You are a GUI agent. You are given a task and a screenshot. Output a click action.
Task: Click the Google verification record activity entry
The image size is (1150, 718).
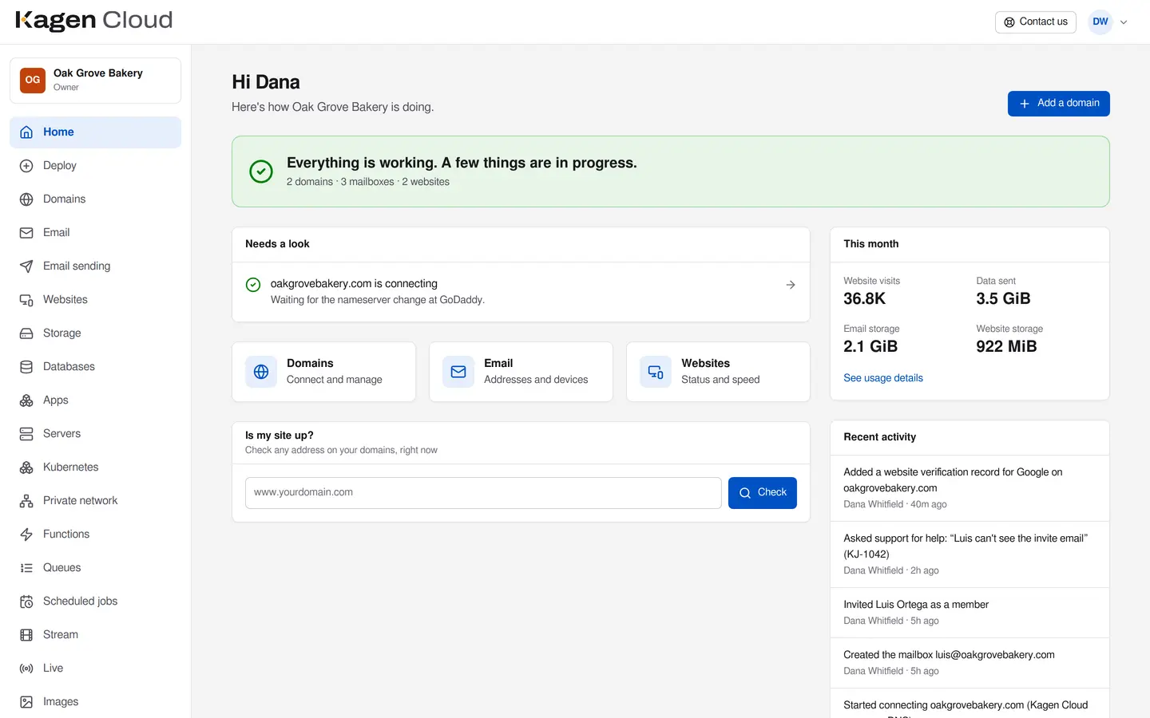point(970,488)
